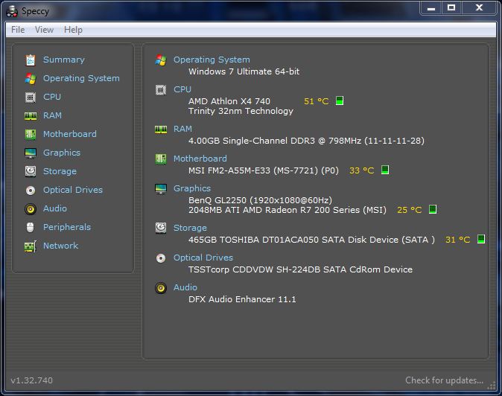Click the CPU heading link in summary
Image resolution: width=502 pixels, height=396 pixels.
point(182,89)
